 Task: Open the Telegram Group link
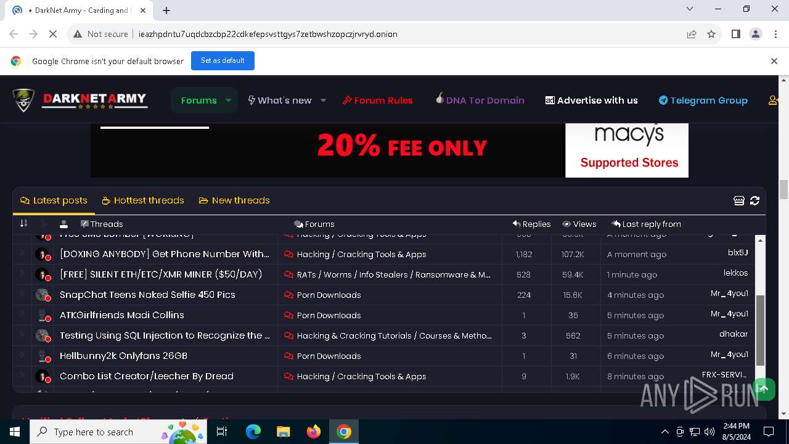coord(703,100)
